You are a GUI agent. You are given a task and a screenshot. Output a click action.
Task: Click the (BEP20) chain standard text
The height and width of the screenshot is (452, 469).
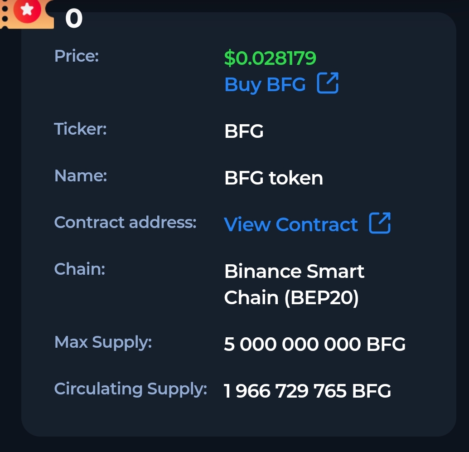321,298
